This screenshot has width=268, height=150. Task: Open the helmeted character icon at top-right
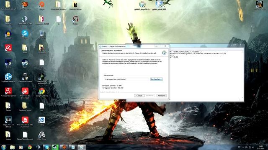click(x=260, y=5)
